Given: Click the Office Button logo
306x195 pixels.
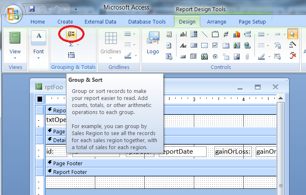Looking at the screenshot, I should click(x=13, y=14).
